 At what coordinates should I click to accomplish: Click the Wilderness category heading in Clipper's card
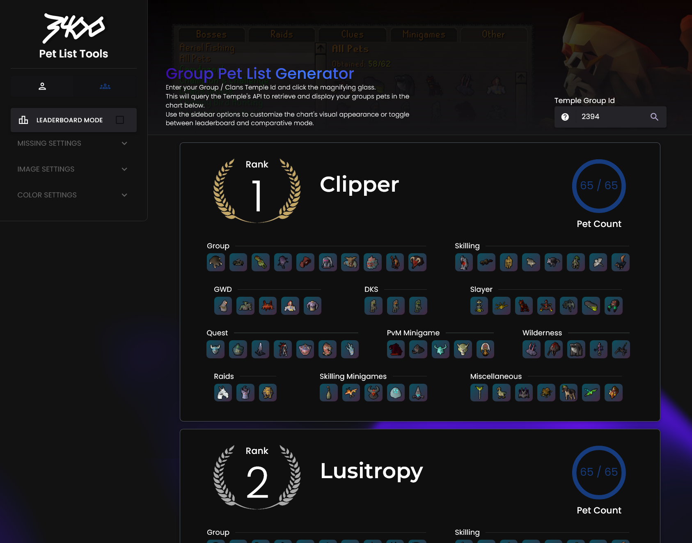tap(542, 333)
